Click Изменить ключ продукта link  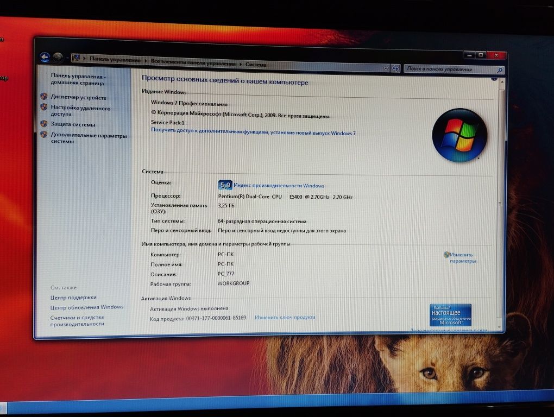[285, 317]
